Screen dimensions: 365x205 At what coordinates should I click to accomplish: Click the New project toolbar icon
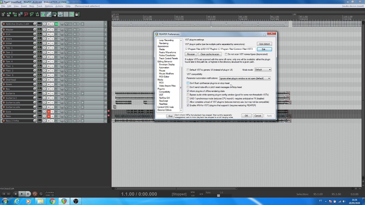click(3, 14)
